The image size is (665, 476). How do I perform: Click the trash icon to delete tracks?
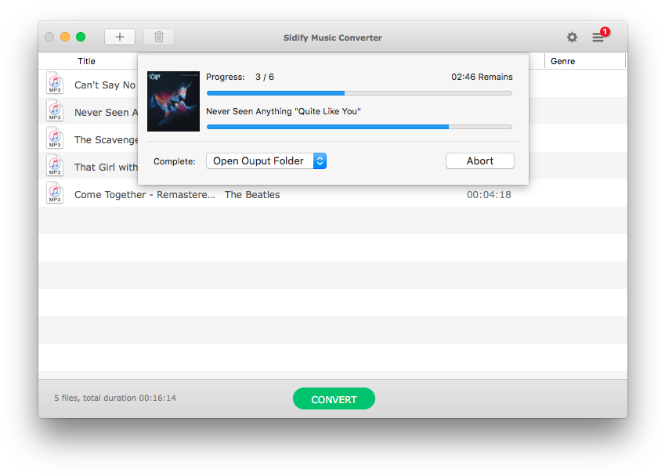(159, 37)
